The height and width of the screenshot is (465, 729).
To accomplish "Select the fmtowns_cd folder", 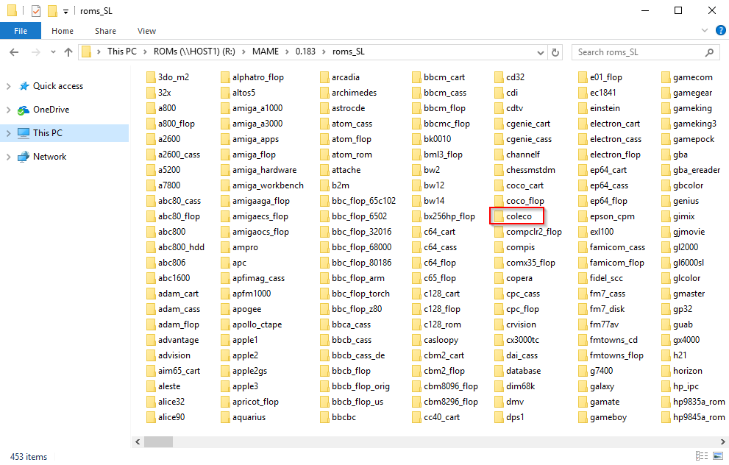I will (608, 339).
